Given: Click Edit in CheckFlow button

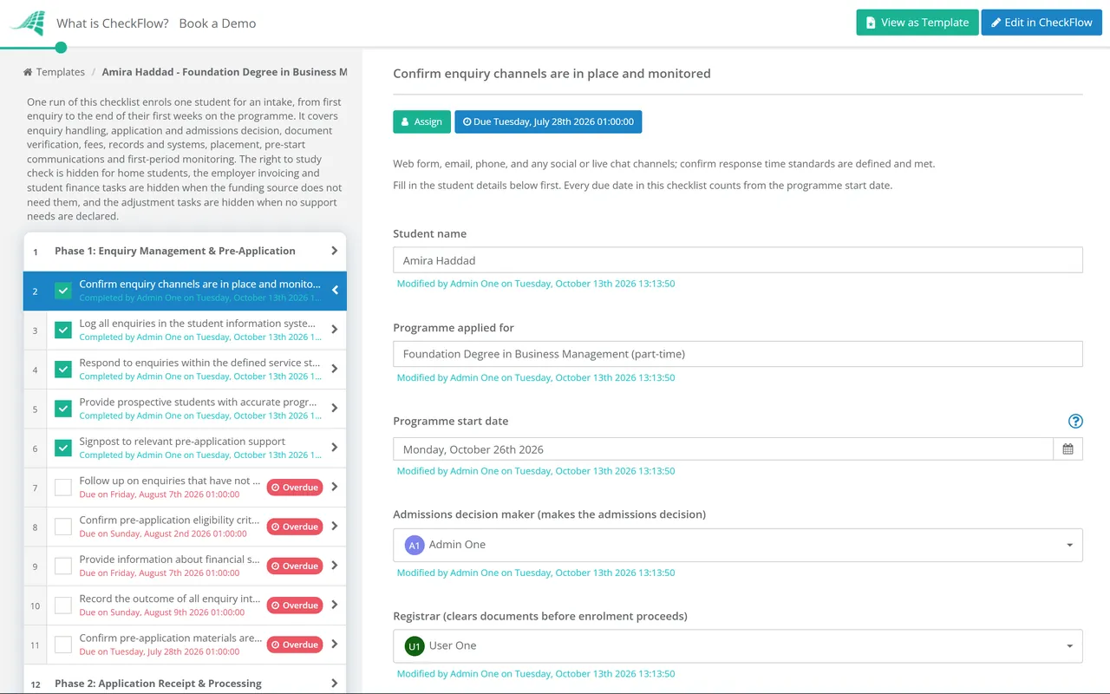Looking at the screenshot, I should pos(1041,23).
